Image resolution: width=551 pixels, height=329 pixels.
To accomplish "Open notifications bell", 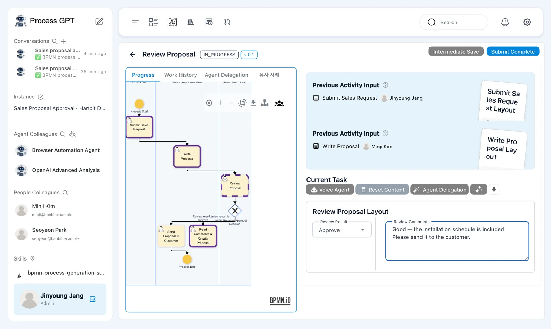I will 505,22.
